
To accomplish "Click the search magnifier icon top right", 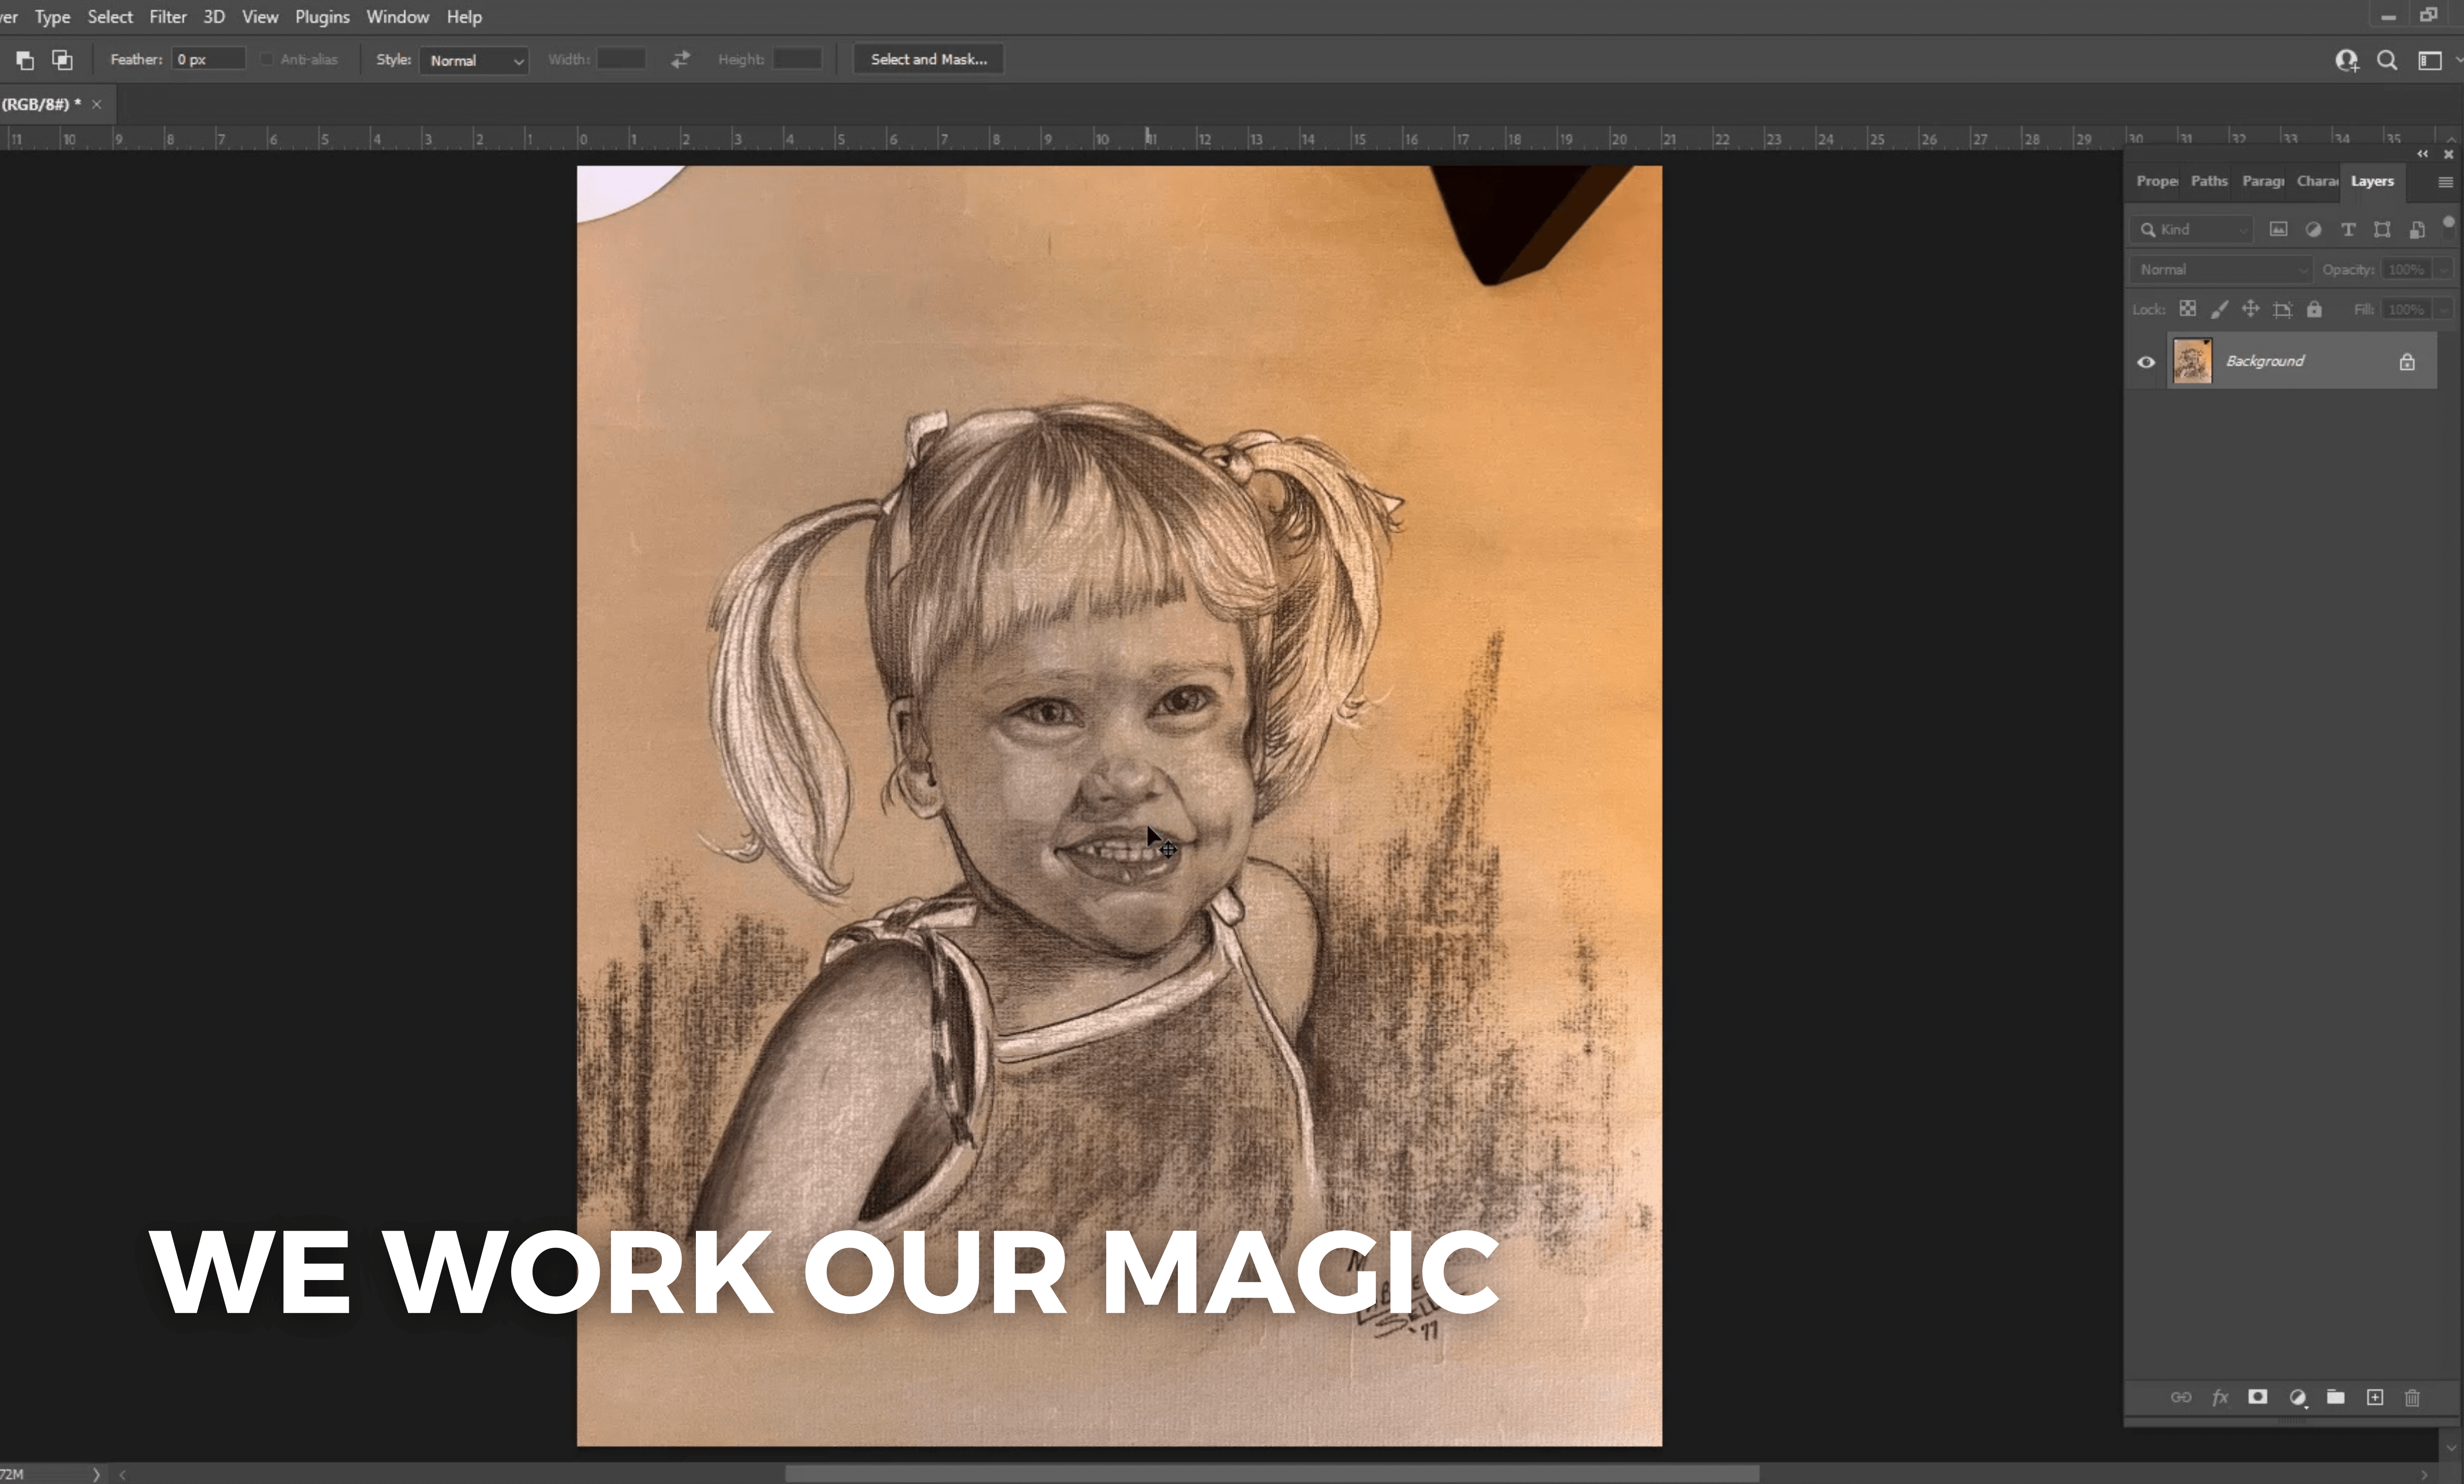I will 2387,60.
